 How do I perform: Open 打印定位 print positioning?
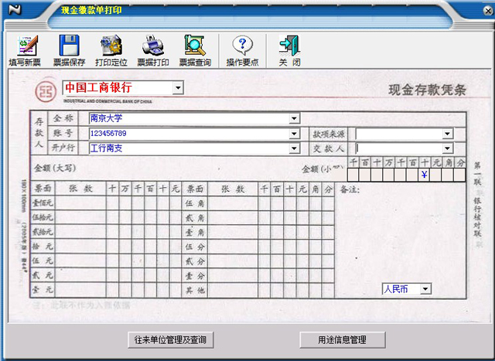point(111,50)
